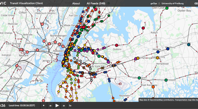This screenshot has width=198, height=109.
Task: Click the Local time clock display
Action: coord(22,106)
